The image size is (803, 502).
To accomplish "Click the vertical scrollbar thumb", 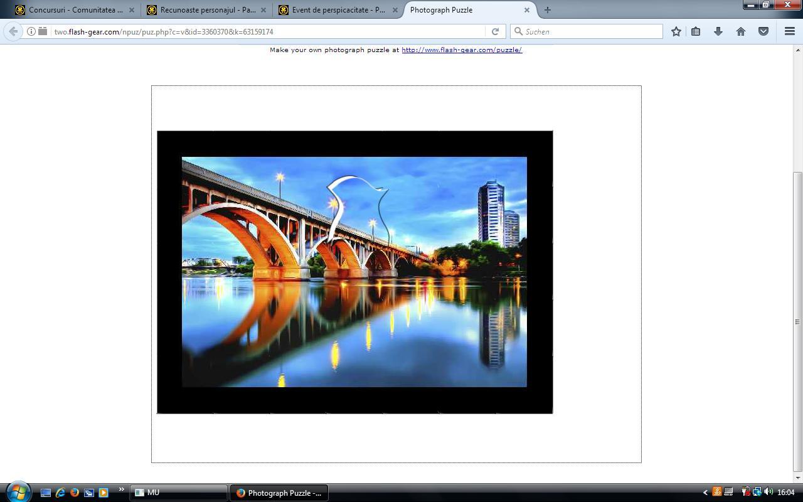I will pyautogui.click(x=798, y=321).
